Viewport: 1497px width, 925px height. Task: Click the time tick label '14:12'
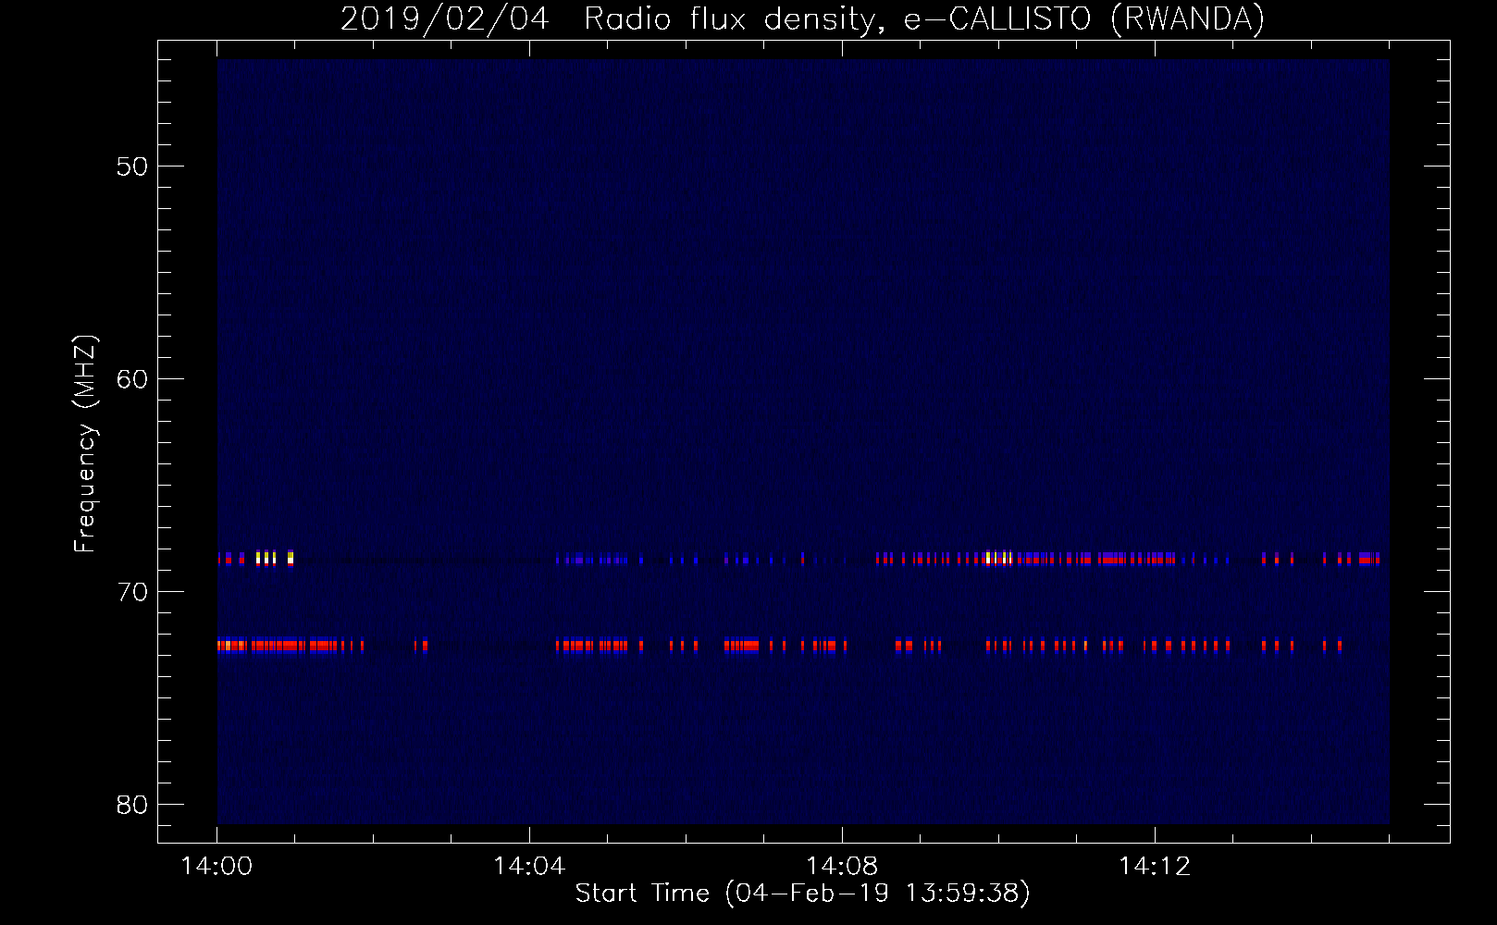[x=1155, y=866]
